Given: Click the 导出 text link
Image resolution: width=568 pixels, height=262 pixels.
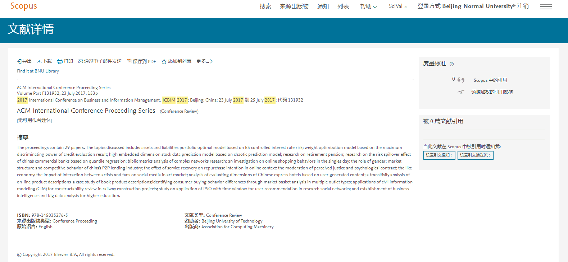Looking at the screenshot, I should pos(27,61).
